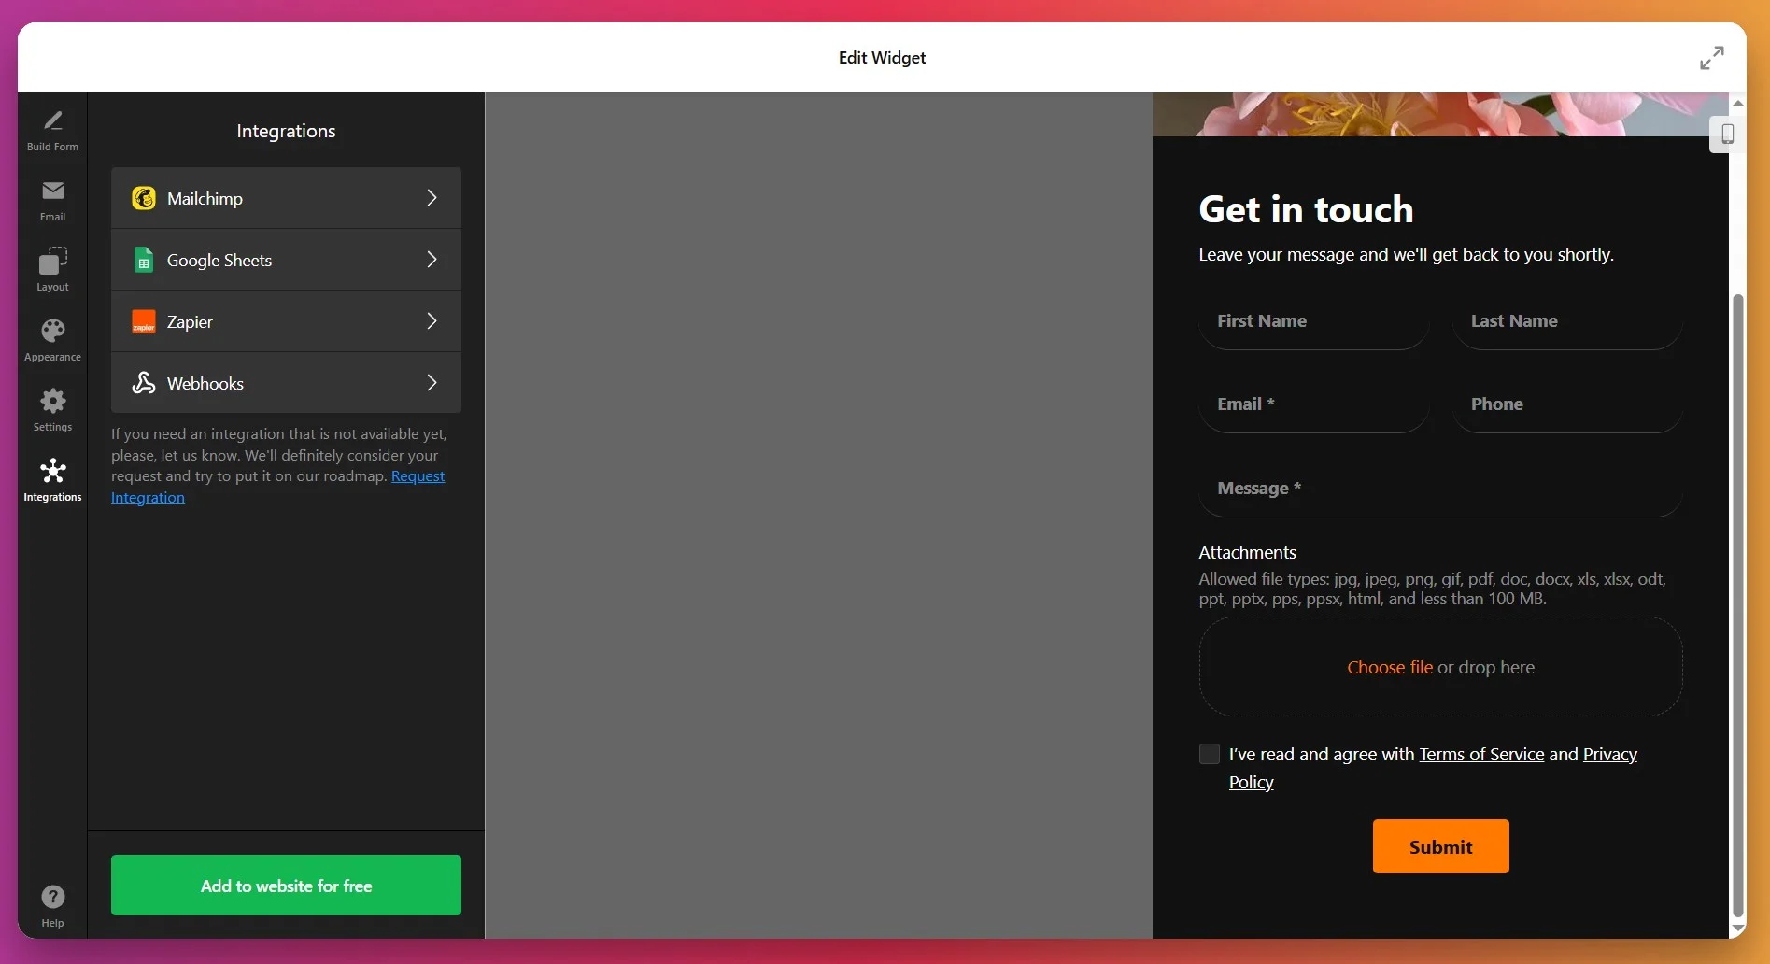
Task: Open the widget Settings panel
Action: tap(52, 409)
